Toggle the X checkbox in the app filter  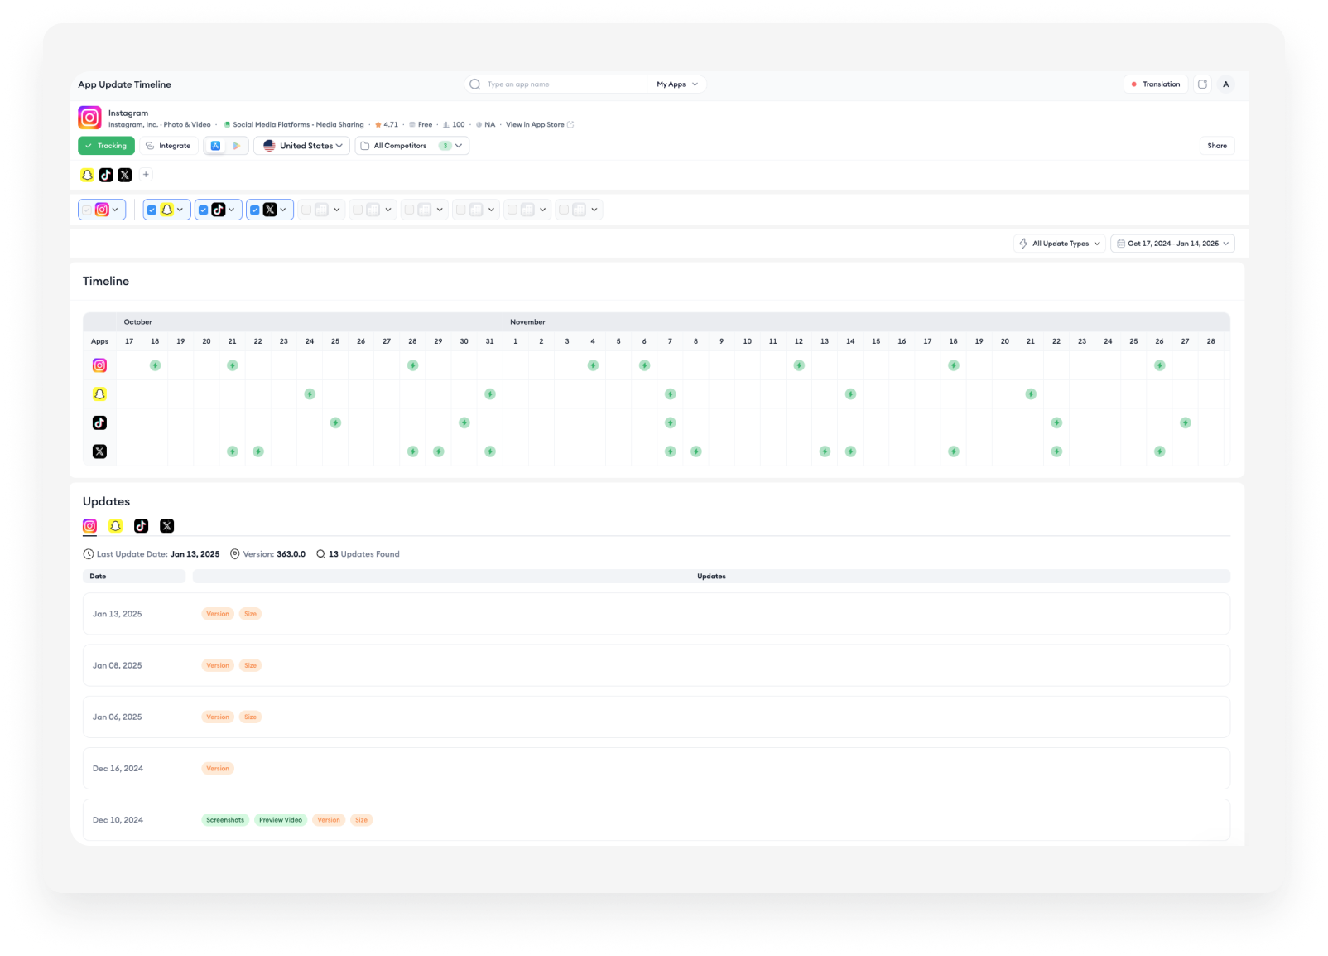[254, 210]
